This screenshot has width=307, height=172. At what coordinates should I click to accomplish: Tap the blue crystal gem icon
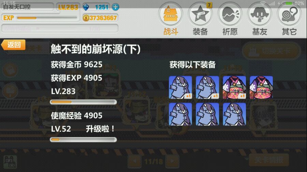[x=86, y=7]
